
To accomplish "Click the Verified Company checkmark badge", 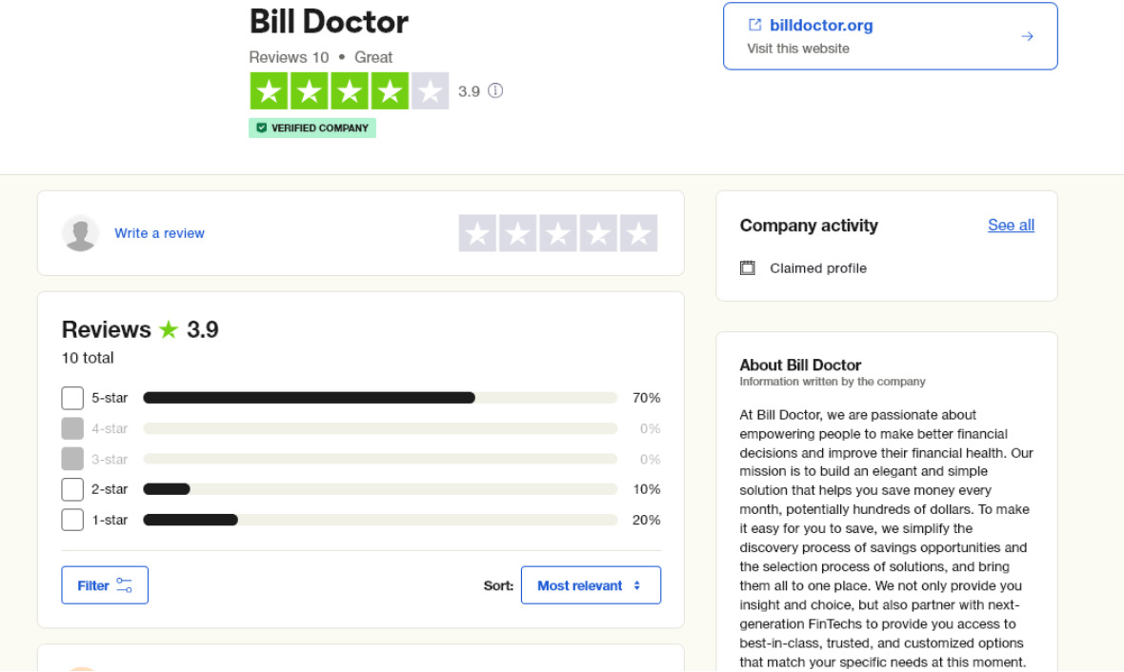I will (x=261, y=128).
